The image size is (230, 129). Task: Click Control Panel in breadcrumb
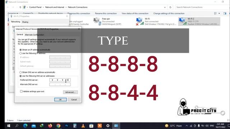[x=35, y=7]
